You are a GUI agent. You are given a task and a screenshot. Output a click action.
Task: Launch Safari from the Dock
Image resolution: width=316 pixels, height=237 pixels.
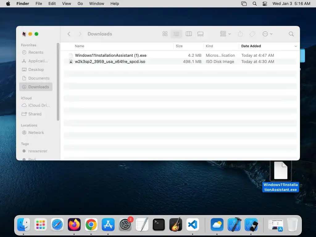click(57, 224)
